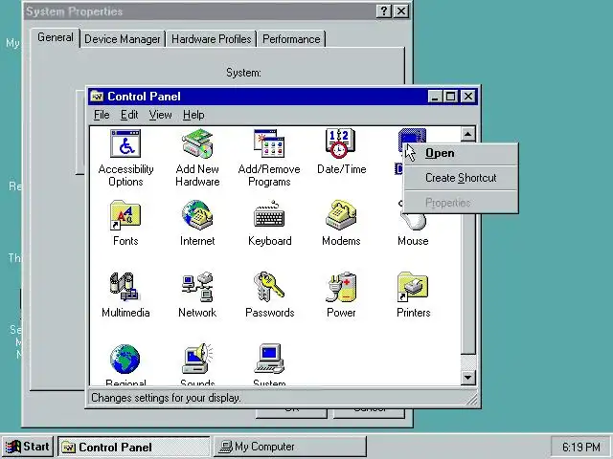Select the Internet globe icon
This screenshot has height=459, width=613.
tap(197, 215)
